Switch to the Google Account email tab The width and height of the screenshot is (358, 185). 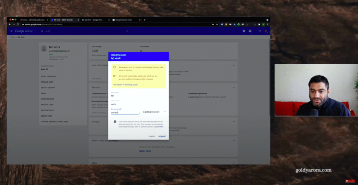tap(126, 20)
